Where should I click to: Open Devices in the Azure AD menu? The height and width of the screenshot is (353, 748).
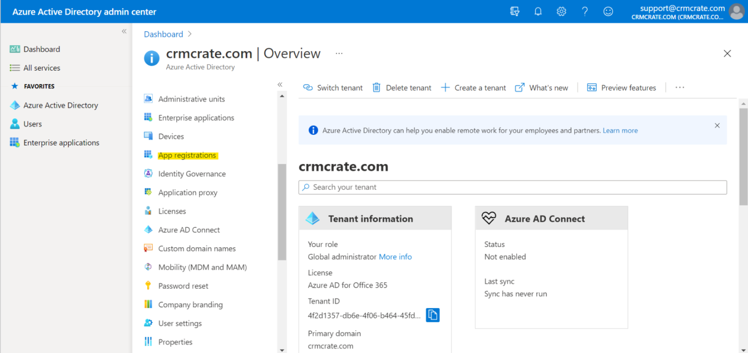[x=172, y=136]
